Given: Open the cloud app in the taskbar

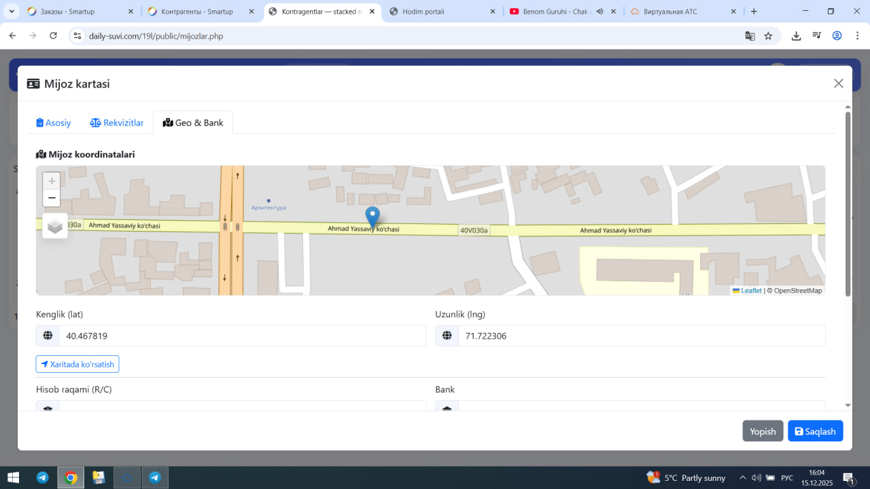Looking at the screenshot, I should (x=127, y=477).
